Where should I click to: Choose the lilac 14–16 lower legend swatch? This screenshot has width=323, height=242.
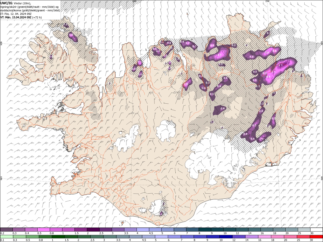[252, 237]
